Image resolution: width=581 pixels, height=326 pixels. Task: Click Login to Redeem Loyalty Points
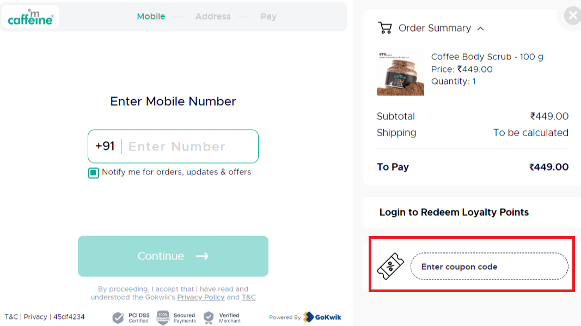(x=454, y=212)
